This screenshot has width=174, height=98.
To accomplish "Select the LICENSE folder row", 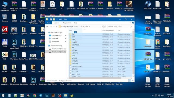I will click(101, 50).
